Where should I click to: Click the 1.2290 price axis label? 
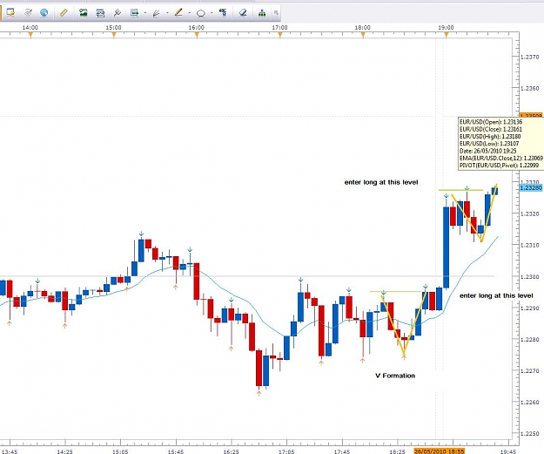[x=530, y=308]
